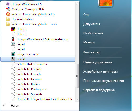Click the Wilcom EmbroideryStudio e1.5 flame icon
Viewport: 132px width, 111px height.
pyautogui.click(x=8, y=14)
